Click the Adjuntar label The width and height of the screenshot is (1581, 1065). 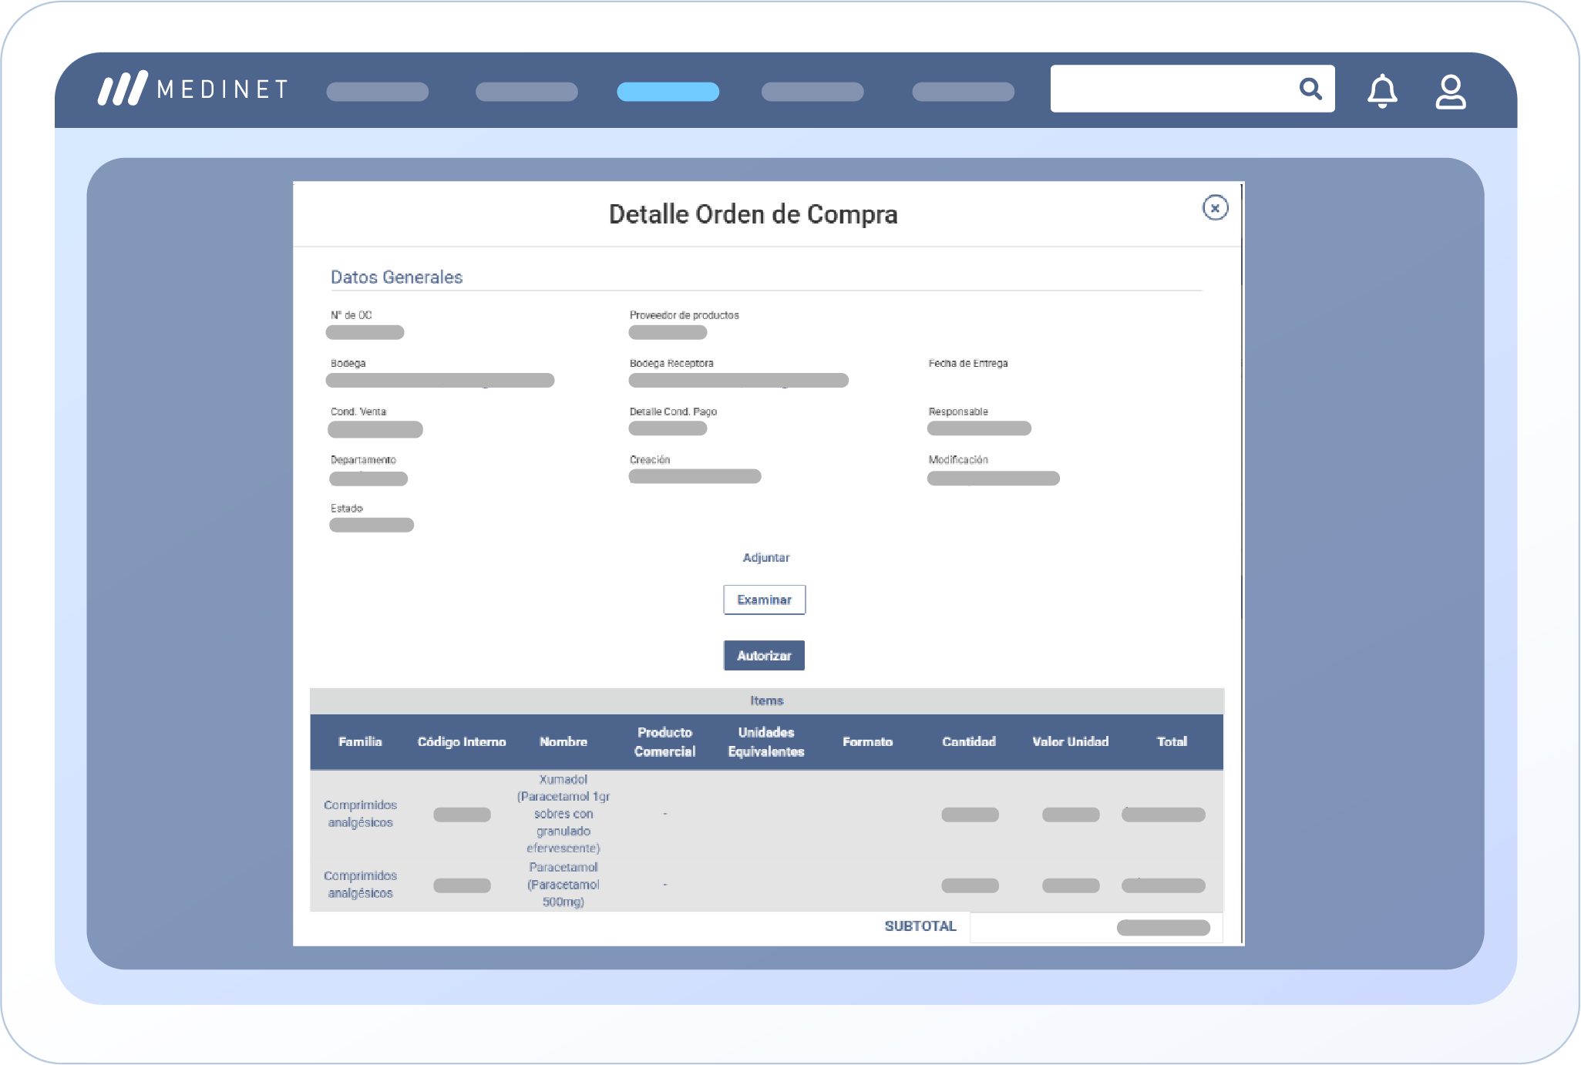[765, 557]
